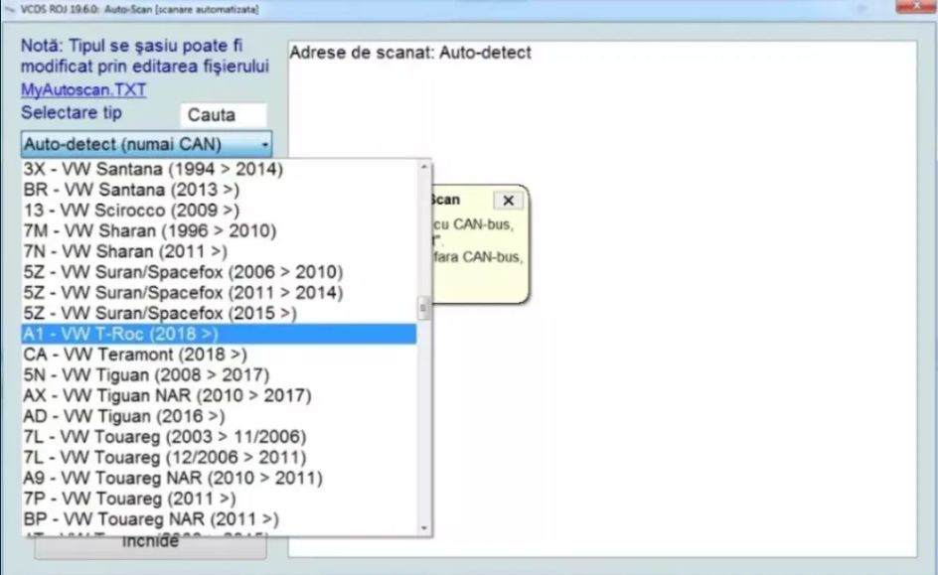Choose 5Z - VW Suran/Spacefox (2015 >)
The height and width of the screenshot is (575, 938).
(x=220, y=313)
